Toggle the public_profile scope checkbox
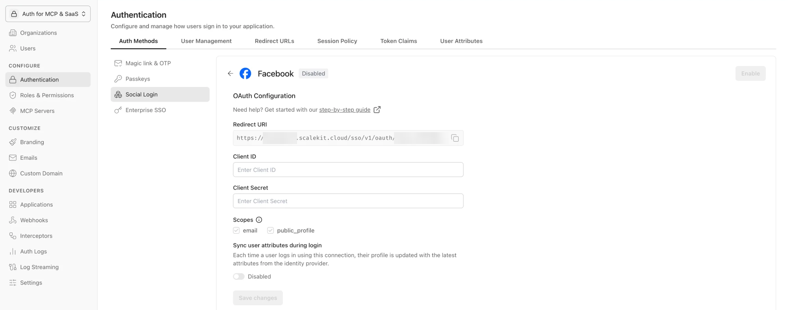The height and width of the screenshot is (310, 788). 270,231
